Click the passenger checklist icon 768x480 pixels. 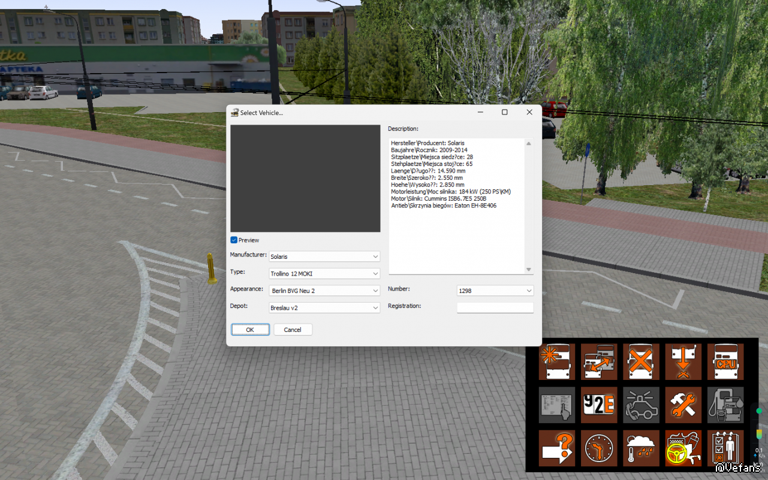point(725,448)
